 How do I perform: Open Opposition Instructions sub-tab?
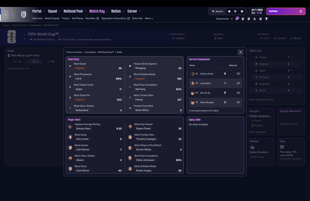click(115, 18)
